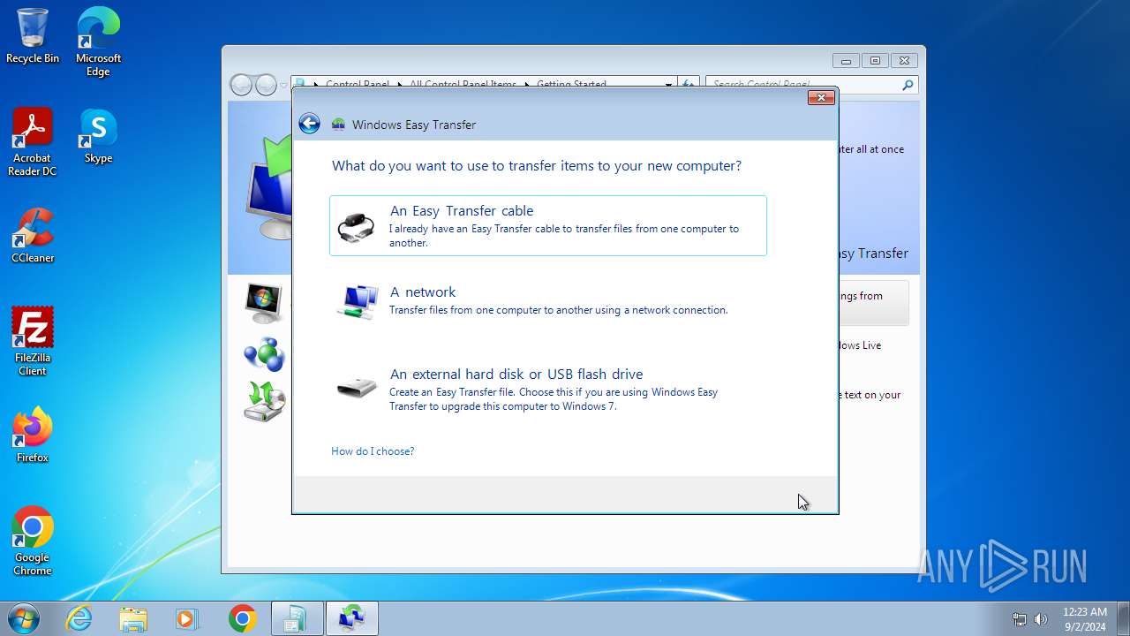Switch to Control Panel taskbar button
The height and width of the screenshot is (636, 1130).
pos(297,618)
